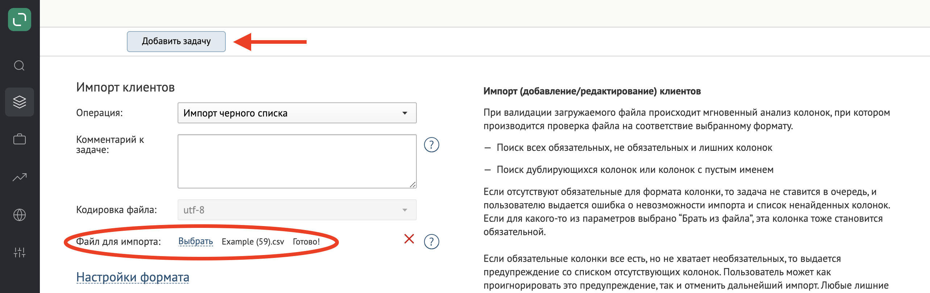Screen dimensions: 930x293
Task: Open the briefcase sidebar icon
Action: click(x=20, y=139)
